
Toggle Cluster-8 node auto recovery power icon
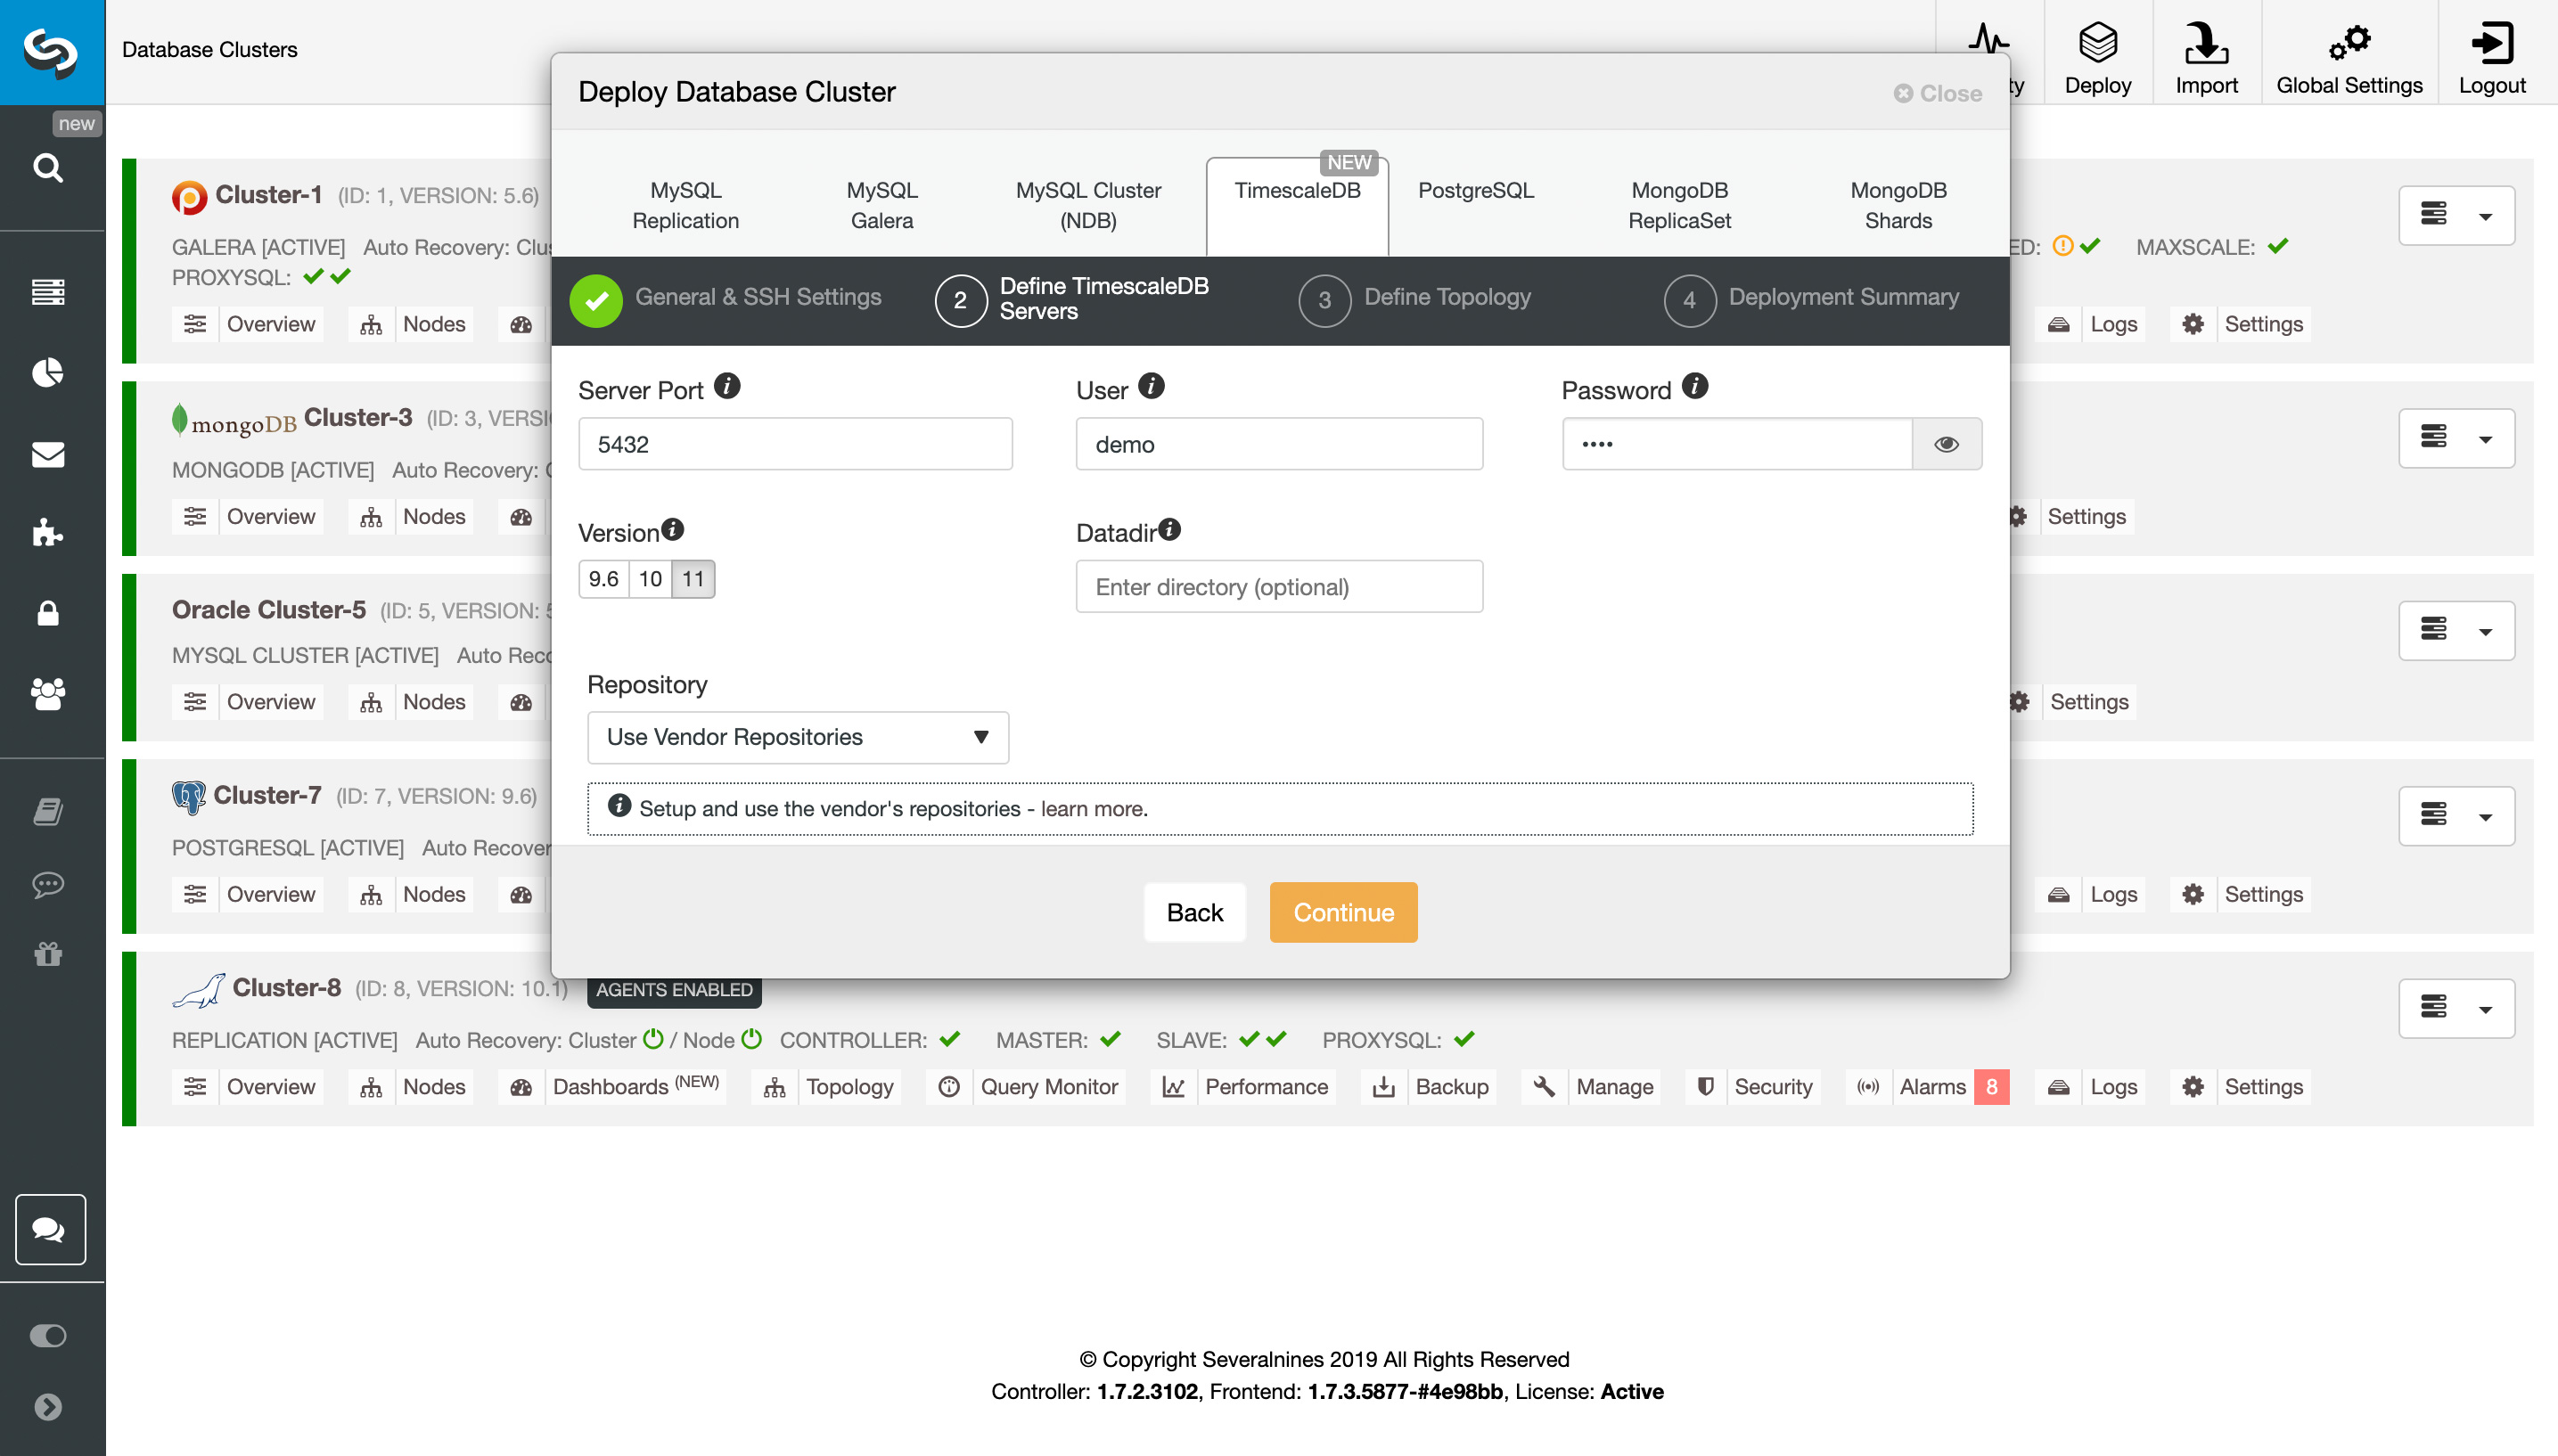752,1039
